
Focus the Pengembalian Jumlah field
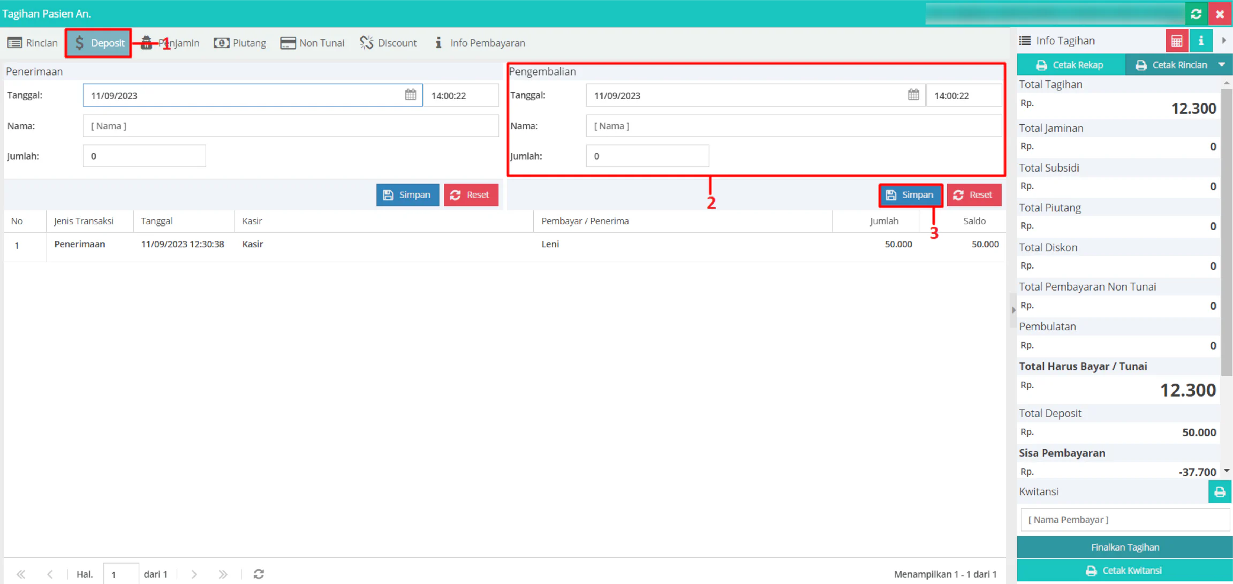(647, 156)
